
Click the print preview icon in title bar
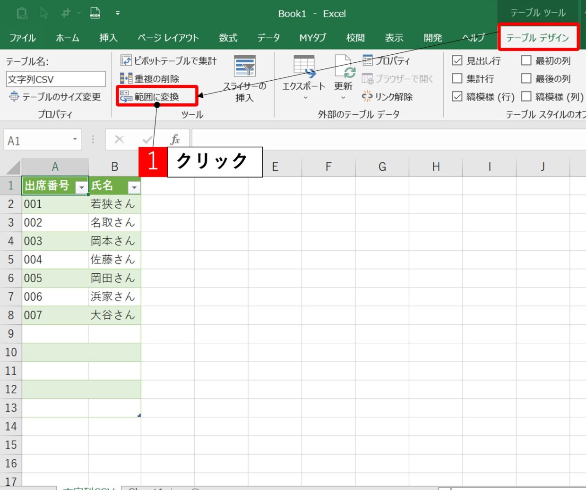[95, 13]
